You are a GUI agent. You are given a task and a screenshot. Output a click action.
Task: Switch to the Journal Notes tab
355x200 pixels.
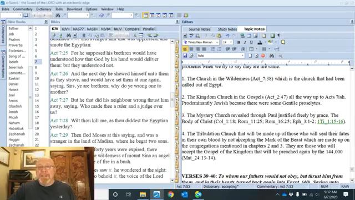pos(200,29)
